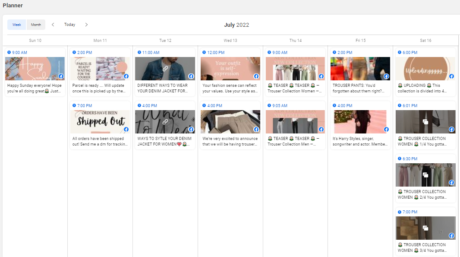Image resolution: width=460 pixels, height=257 pixels.
Task: Click album icon on 6:01 PM trouser collection post
Action: tap(425, 122)
